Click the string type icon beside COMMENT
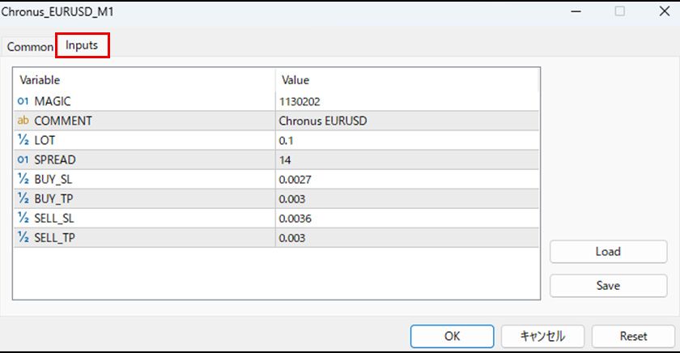680x353 pixels. tap(23, 121)
